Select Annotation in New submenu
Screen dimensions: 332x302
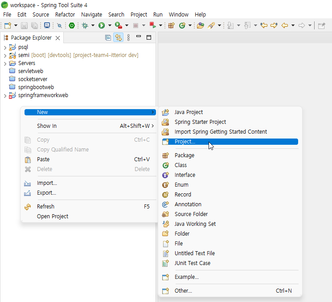[x=230, y=204]
